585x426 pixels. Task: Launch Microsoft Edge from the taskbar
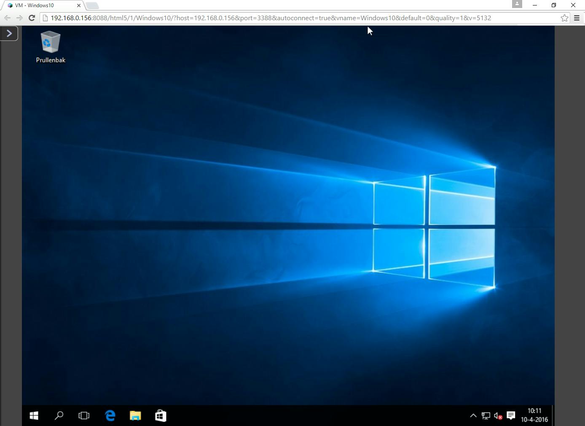coord(110,416)
